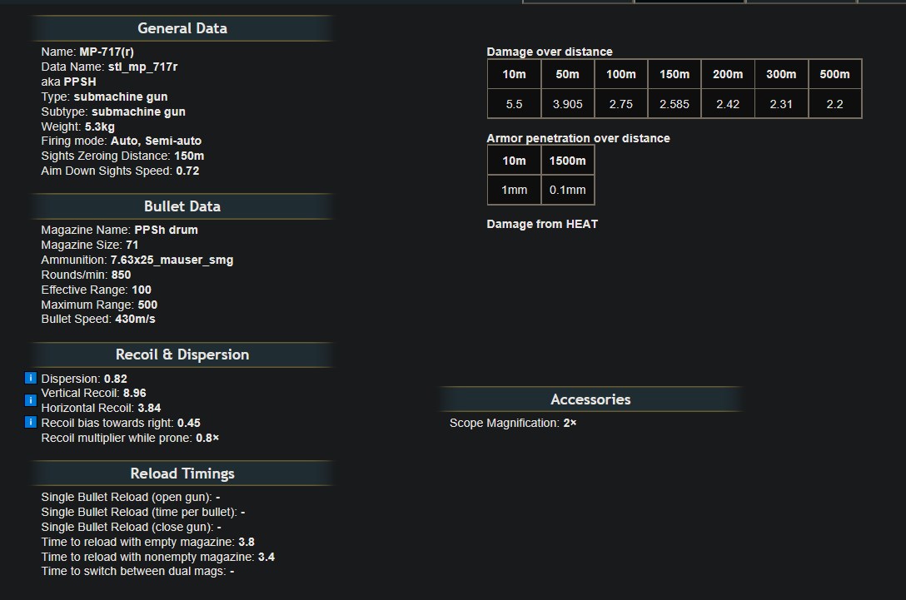Open the info icon for Vertical Recoil
This screenshot has width=906, height=600.
[32, 400]
